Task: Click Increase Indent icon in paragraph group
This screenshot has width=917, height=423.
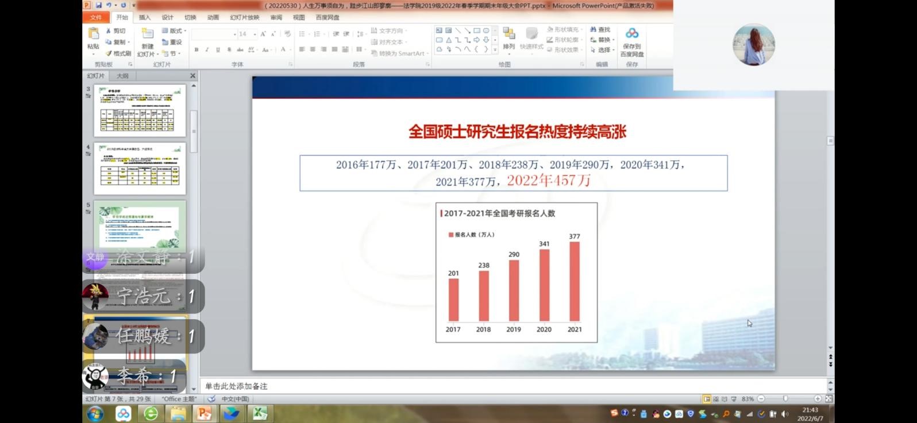Action: tap(346, 34)
